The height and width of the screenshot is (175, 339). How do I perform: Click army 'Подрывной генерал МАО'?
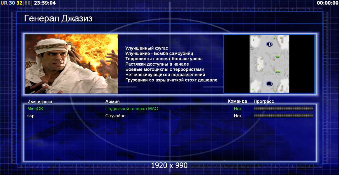point(132,109)
